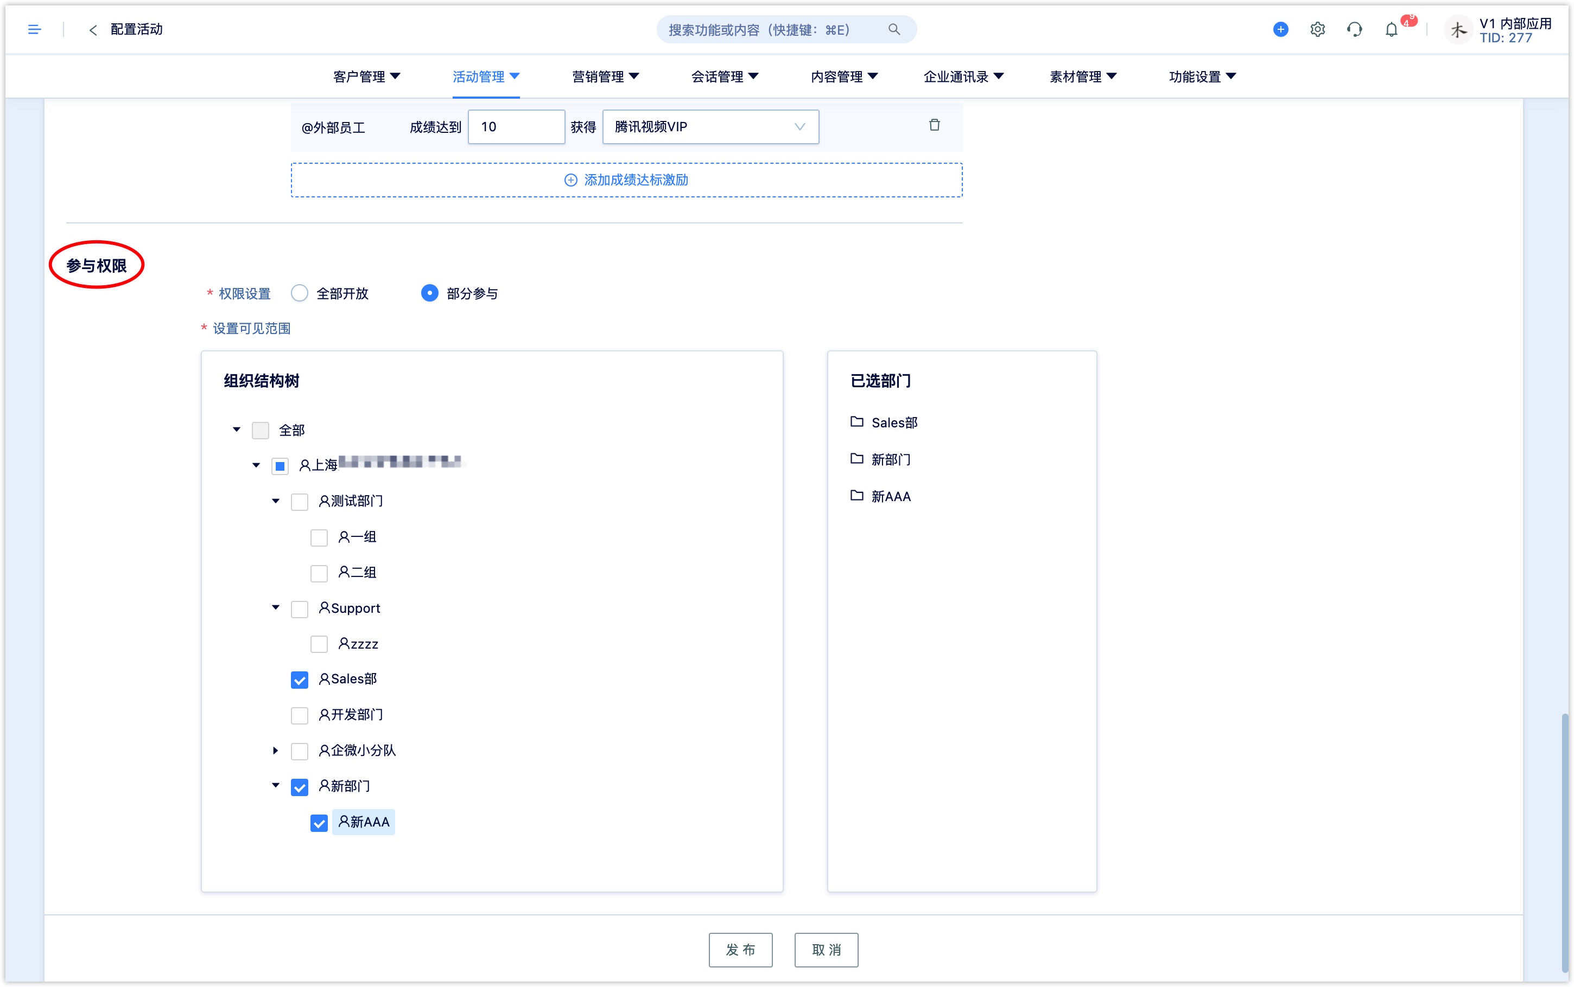Click the vertical page scrollbar

click(1565, 842)
